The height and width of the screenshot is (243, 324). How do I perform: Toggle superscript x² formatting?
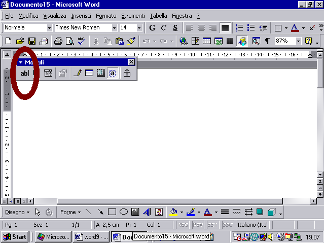[312, 28]
